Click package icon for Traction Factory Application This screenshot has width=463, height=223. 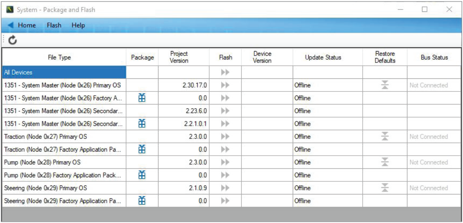pyautogui.click(x=142, y=149)
